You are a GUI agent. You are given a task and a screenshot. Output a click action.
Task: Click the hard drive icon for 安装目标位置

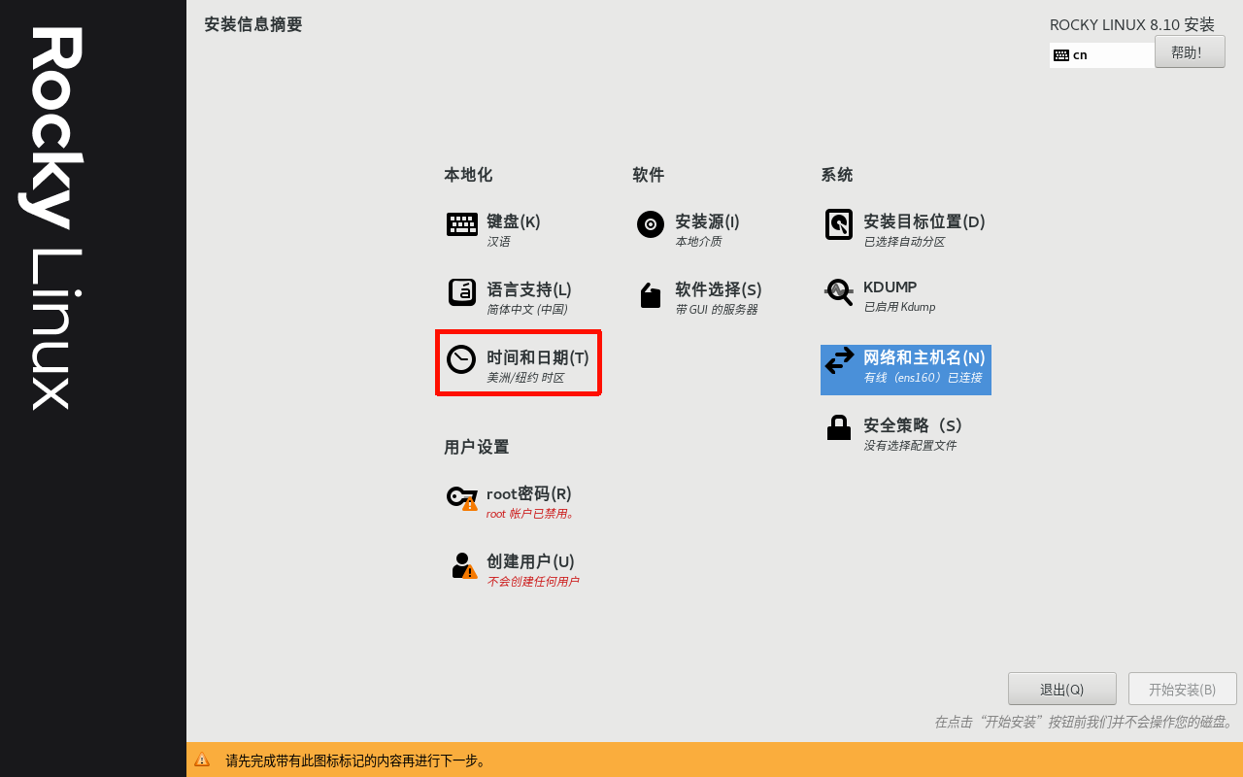(x=839, y=224)
